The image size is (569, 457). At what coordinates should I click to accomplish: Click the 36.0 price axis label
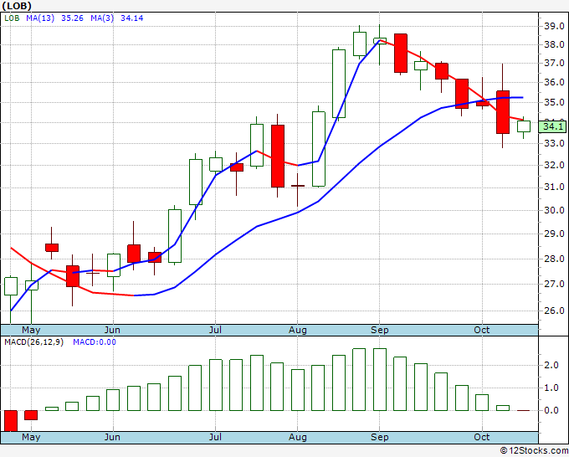click(x=554, y=82)
